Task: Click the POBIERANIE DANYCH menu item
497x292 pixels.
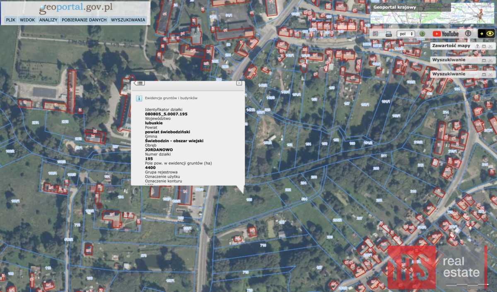Action: [84, 20]
